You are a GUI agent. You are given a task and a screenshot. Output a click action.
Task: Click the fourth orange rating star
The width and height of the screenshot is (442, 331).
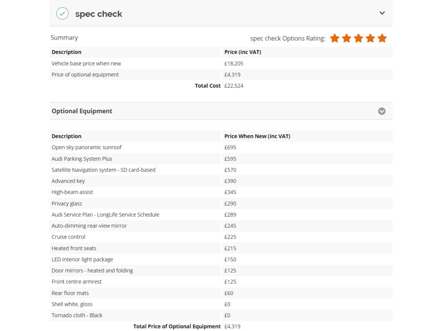370,38
